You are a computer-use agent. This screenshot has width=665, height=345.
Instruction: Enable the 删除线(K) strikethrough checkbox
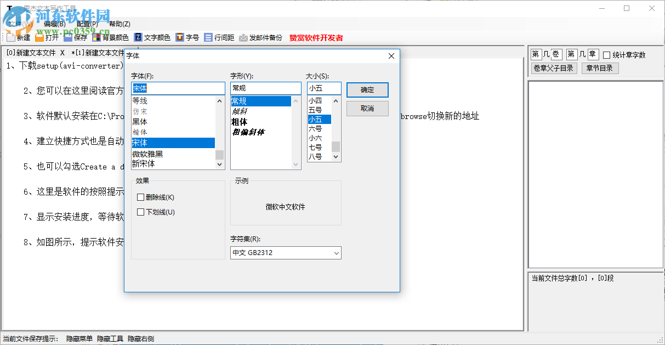(x=141, y=197)
